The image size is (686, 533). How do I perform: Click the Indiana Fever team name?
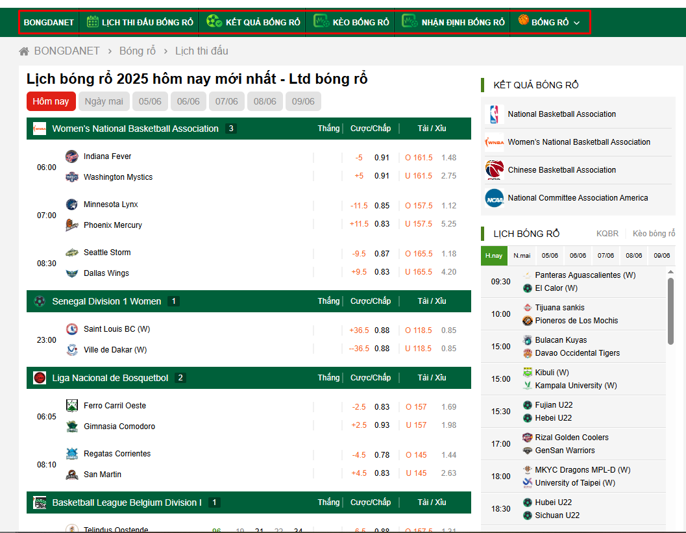(107, 156)
